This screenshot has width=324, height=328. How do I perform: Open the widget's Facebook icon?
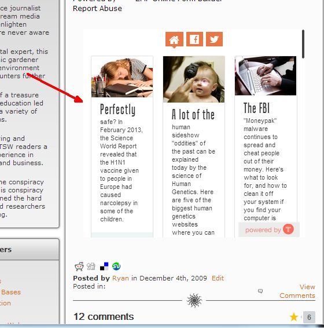click(x=194, y=39)
